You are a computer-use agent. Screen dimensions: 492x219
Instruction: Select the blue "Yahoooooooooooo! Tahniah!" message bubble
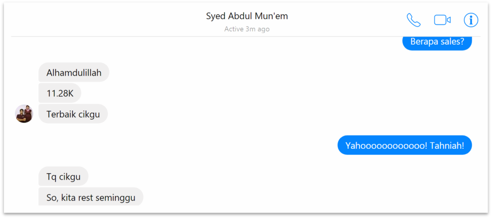[x=405, y=145]
